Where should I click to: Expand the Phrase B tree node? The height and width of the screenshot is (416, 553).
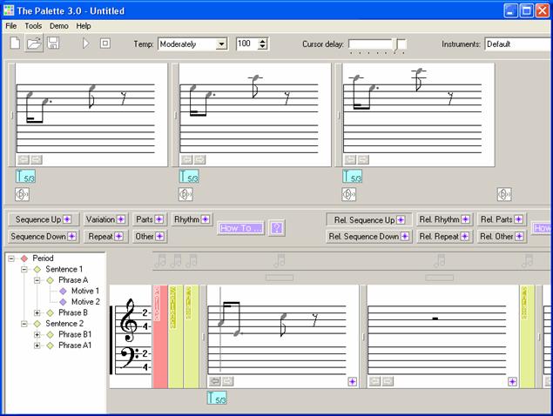pyautogui.click(x=37, y=312)
